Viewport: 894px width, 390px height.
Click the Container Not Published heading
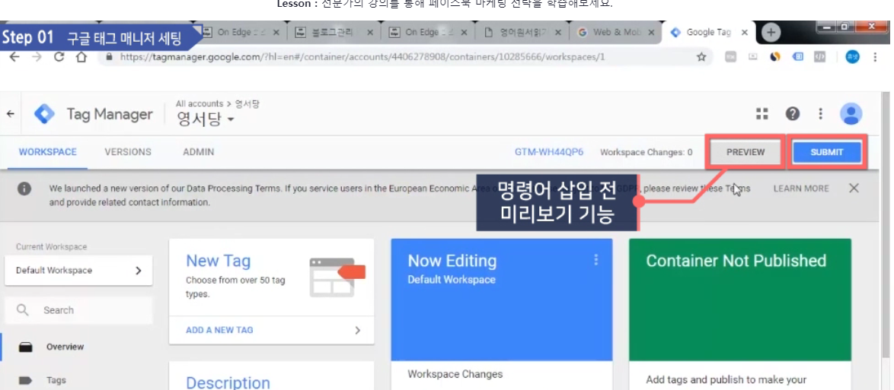[x=736, y=261]
